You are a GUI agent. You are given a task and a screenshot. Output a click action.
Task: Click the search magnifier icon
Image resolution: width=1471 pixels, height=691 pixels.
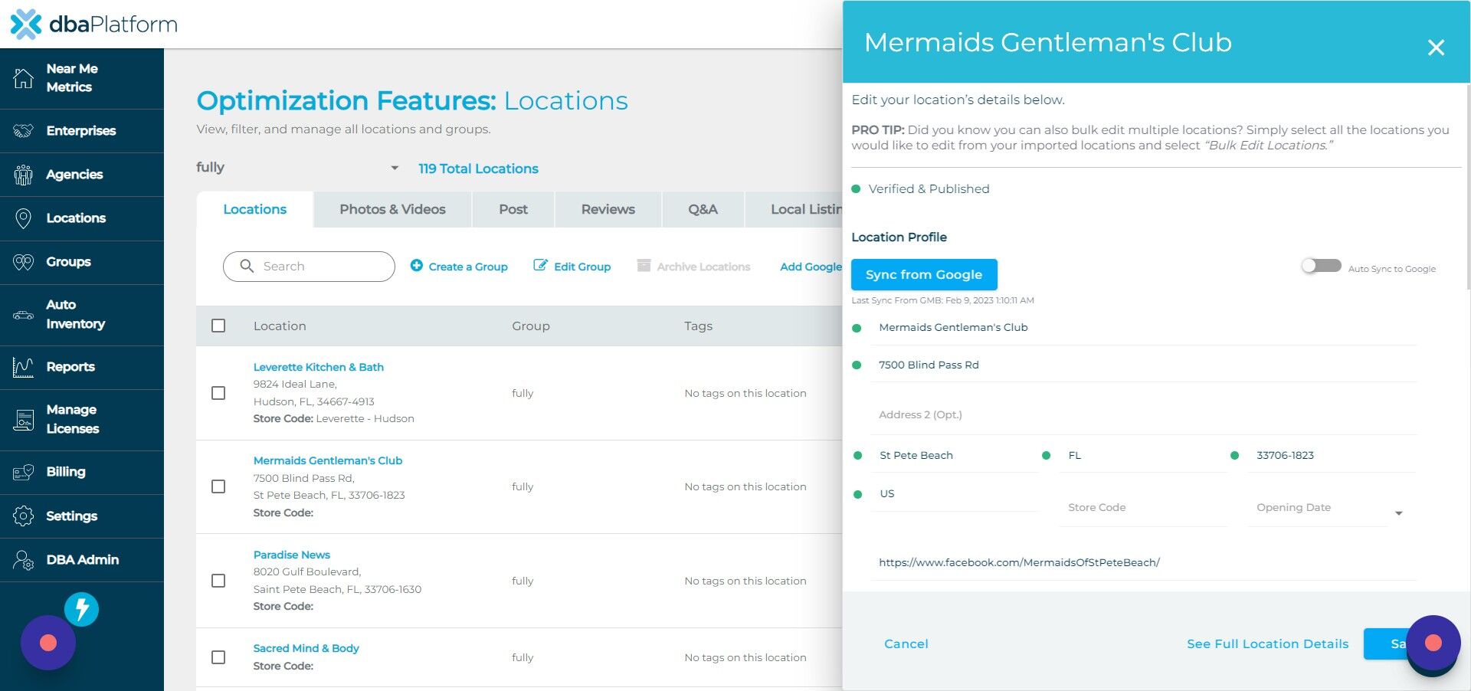coord(247,266)
